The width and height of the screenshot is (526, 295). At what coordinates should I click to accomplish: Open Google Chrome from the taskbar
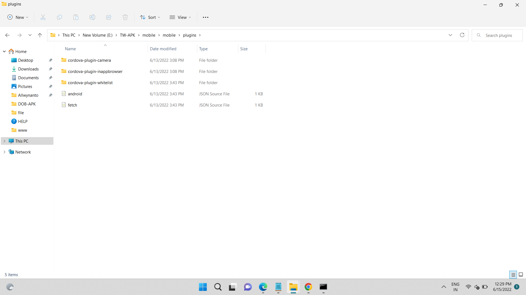(x=308, y=287)
